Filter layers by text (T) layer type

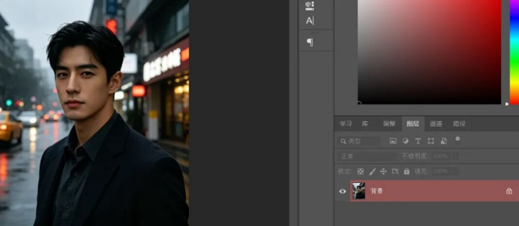(418, 141)
